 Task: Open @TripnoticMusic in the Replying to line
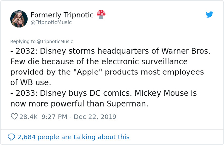pyautogui.click(x=55, y=42)
